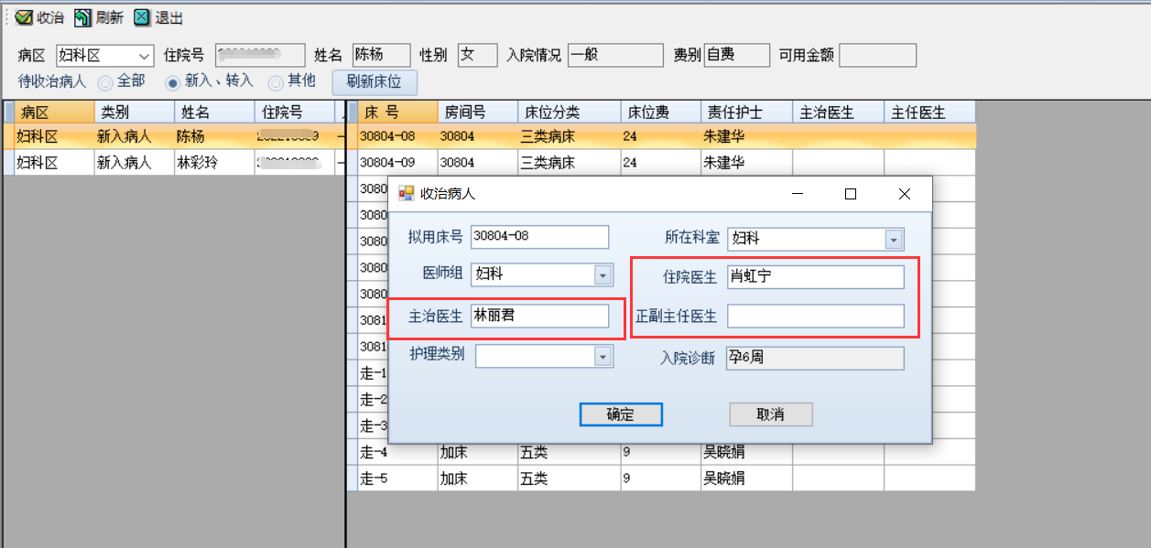Click the 入院情况 field showing 一般

pyautogui.click(x=615, y=56)
